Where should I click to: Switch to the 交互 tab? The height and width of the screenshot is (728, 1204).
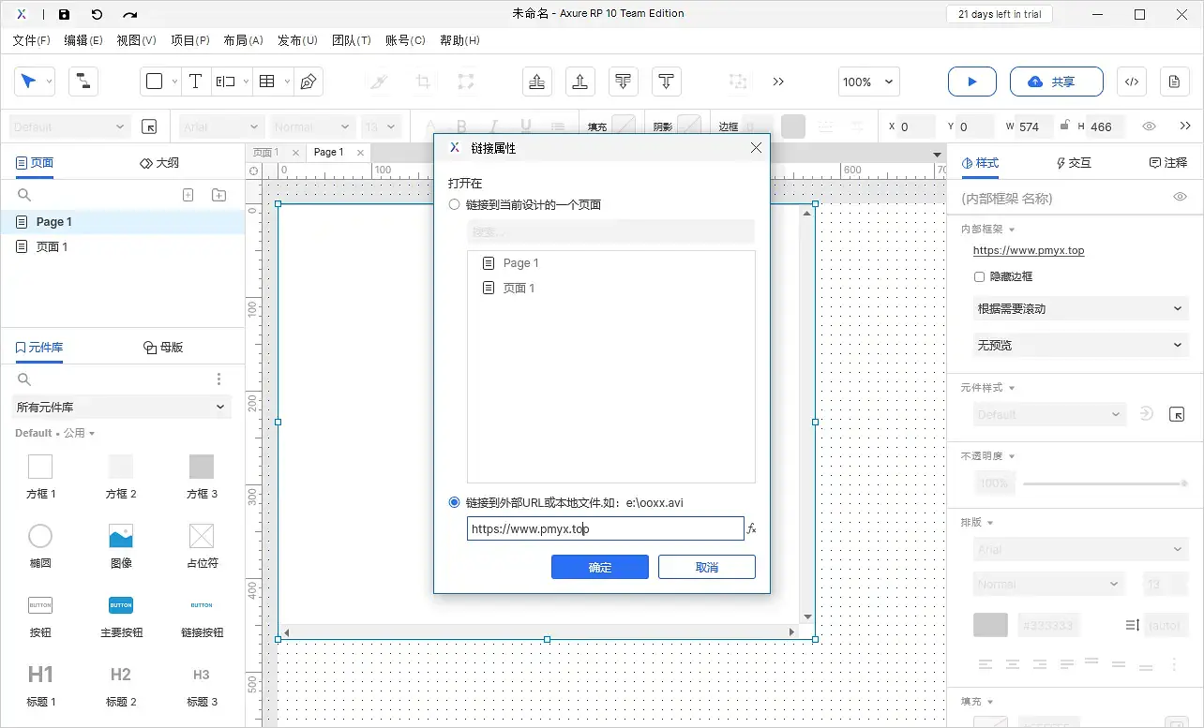(x=1074, y=162)
